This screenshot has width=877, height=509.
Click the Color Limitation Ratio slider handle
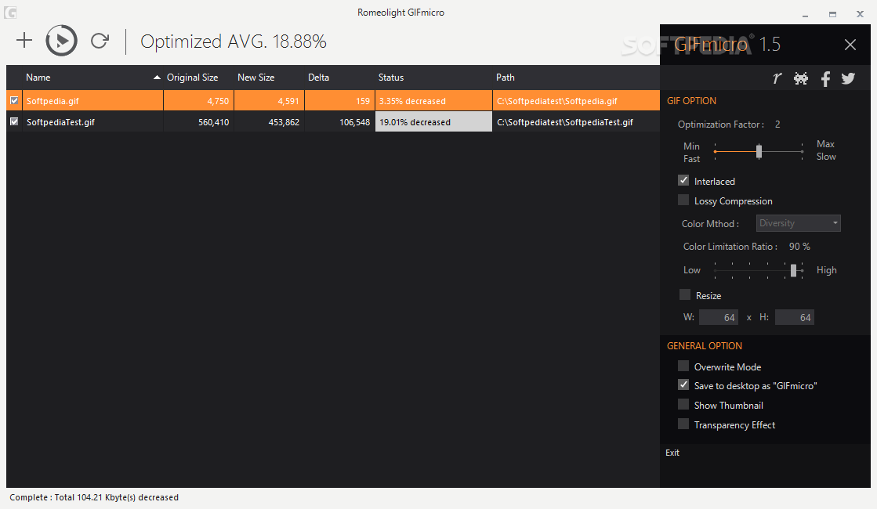click(x=793, y=270)
